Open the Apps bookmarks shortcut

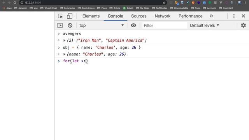(7, 8)
